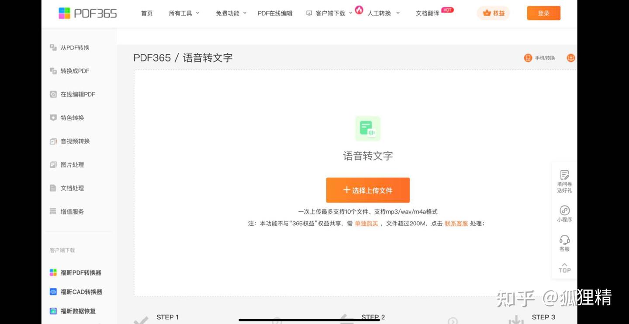The width and height of the screenshot is (629, 324).
Task: Open PDF在线编辑 menu item
Action: [275, 13]
